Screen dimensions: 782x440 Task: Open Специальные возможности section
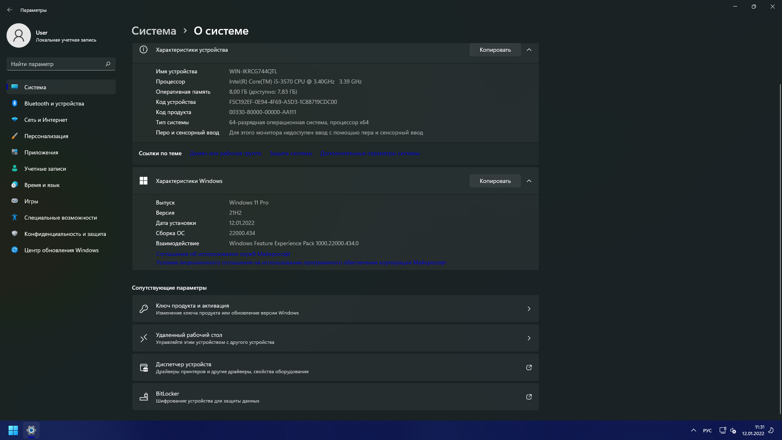point(61,218)
